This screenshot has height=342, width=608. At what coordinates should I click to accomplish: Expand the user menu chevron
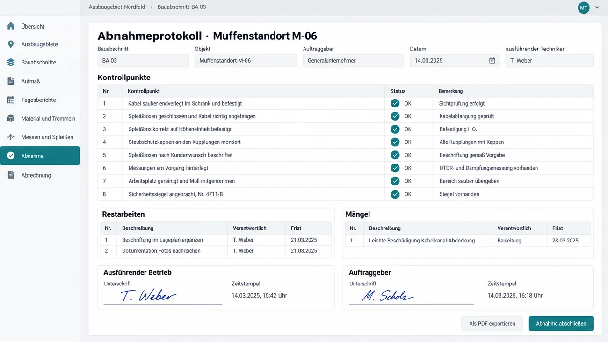coord(597,7)
